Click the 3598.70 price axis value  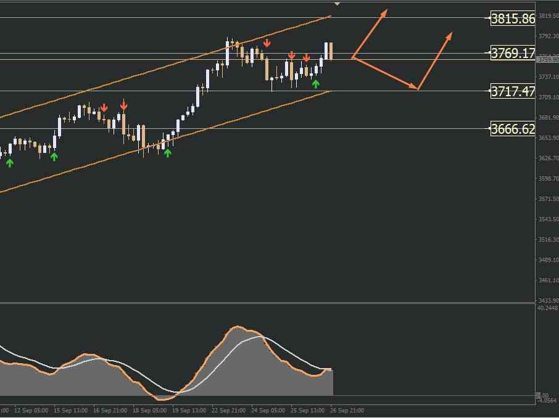549,178
